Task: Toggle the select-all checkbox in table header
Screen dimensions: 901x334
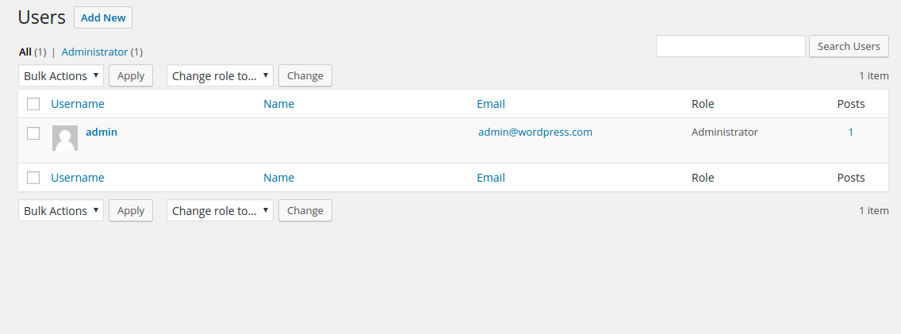Action: pos(33,104)
